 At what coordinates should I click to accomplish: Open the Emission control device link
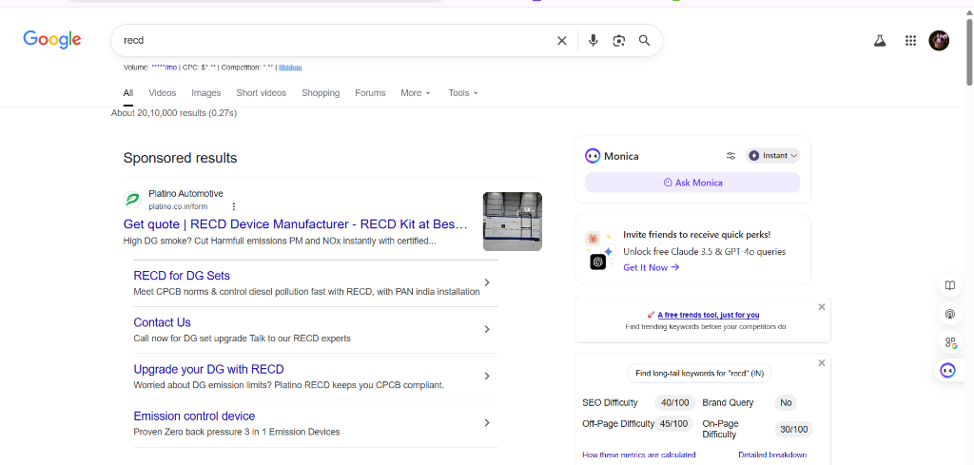tap(194, 416)
